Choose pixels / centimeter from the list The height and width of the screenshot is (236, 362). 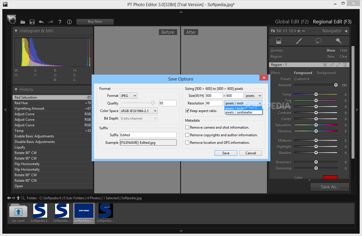pos(243,112)
